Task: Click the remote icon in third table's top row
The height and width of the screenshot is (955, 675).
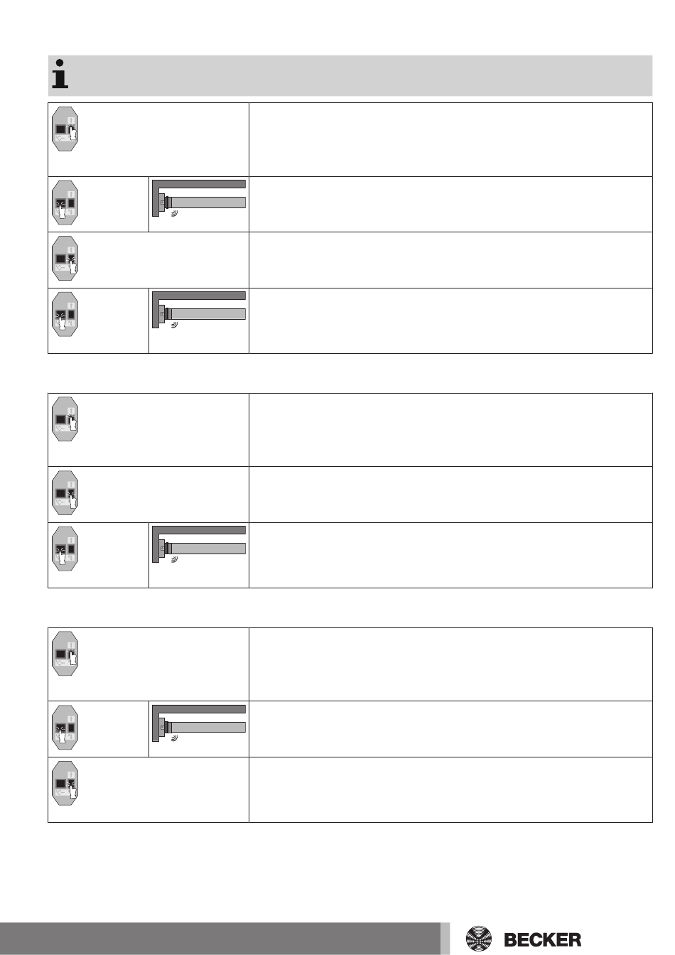Action: [65, 654]
